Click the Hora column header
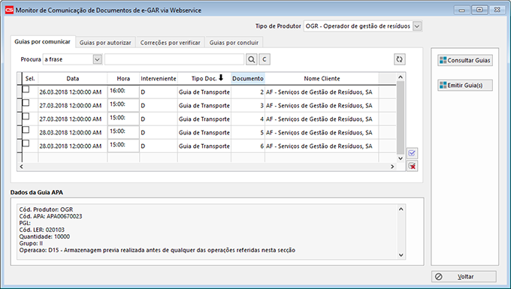511x289 pixels. tap(123, 78)
